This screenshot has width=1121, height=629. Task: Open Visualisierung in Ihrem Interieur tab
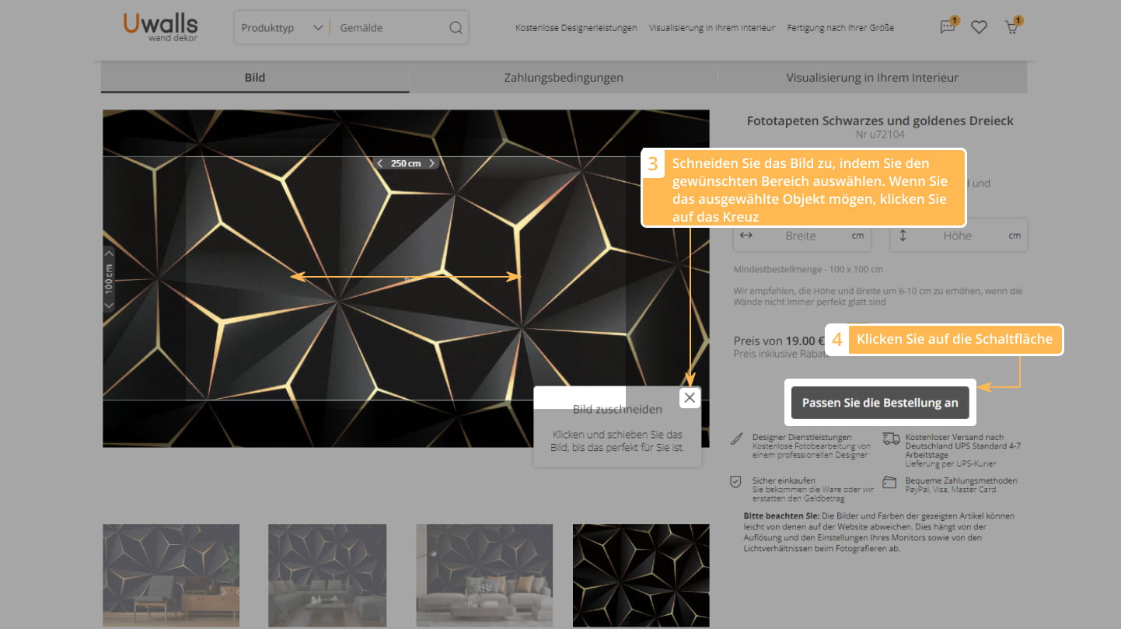click(871, 78)
